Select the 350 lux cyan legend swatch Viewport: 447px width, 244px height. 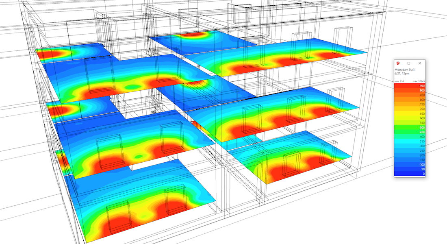click(410, 141)
